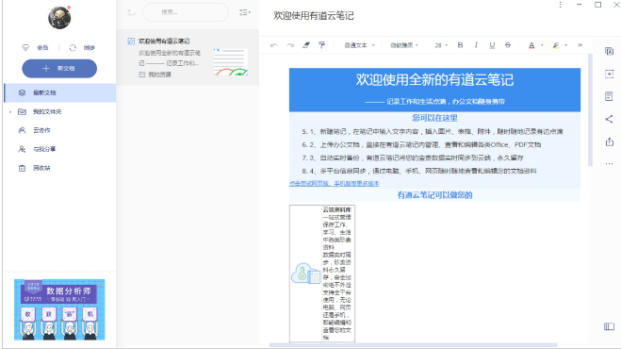
Task: Click the plus-box insert icon in right panel
Action: pyautogui.click(x=609, y=75)
